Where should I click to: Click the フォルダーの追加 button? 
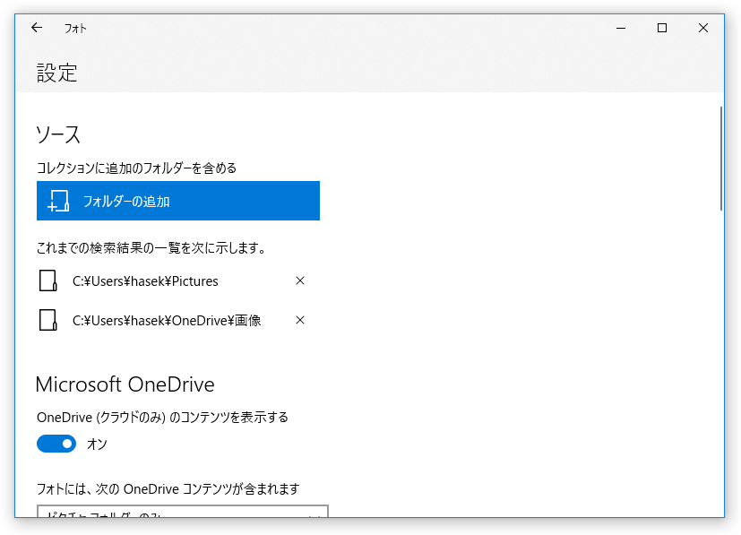pos(178,201)
